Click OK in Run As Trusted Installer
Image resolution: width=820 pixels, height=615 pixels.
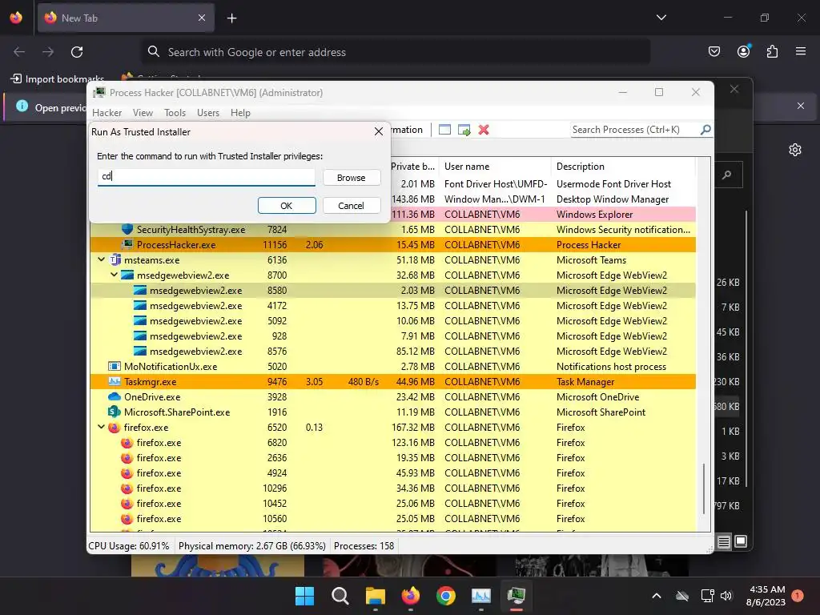pos(287,206)
